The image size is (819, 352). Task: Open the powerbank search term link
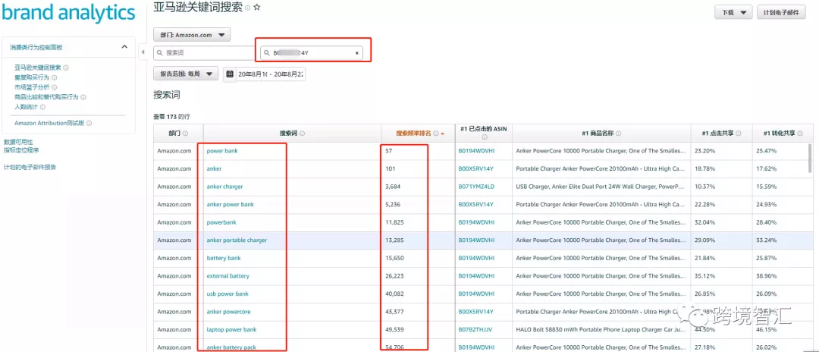(221, 222)
